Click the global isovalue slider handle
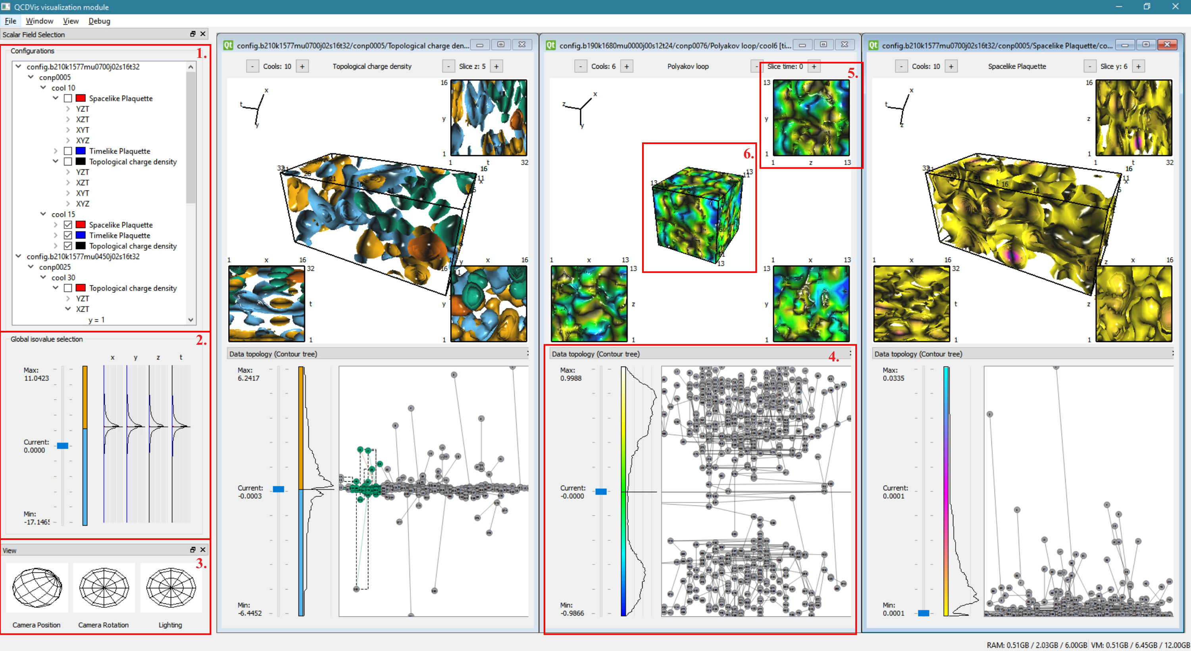1191x651 pixels. tap(62, 446)
